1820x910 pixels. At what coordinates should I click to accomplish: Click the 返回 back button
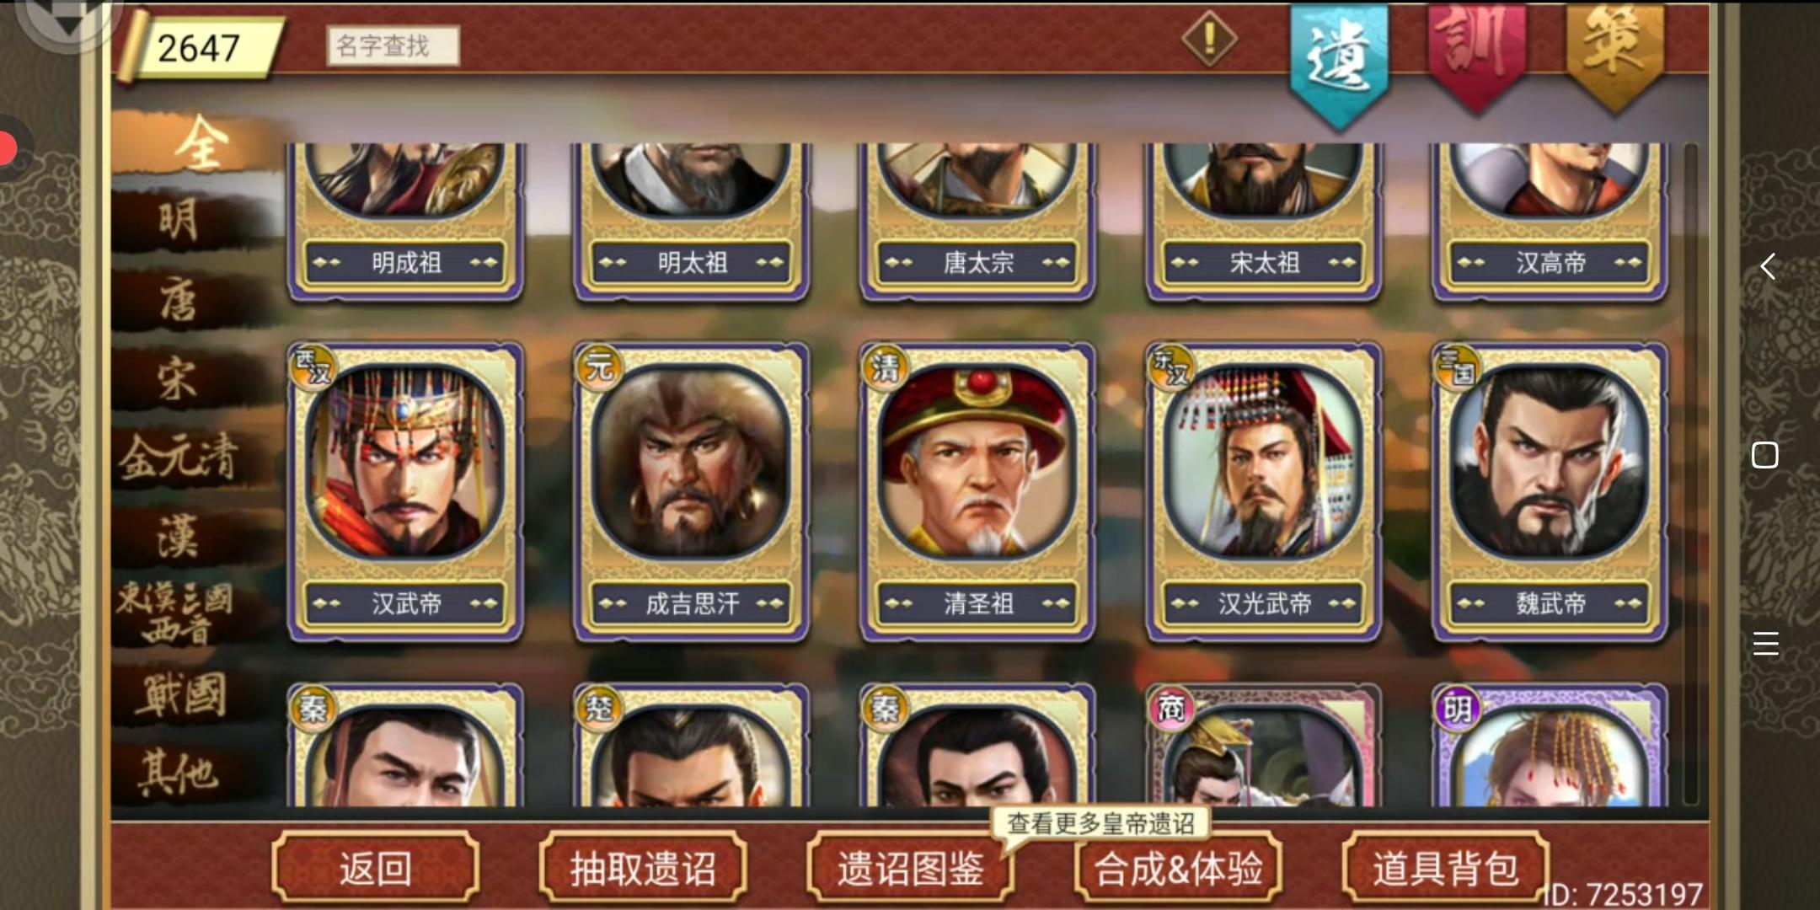click(x=376, y=868)
